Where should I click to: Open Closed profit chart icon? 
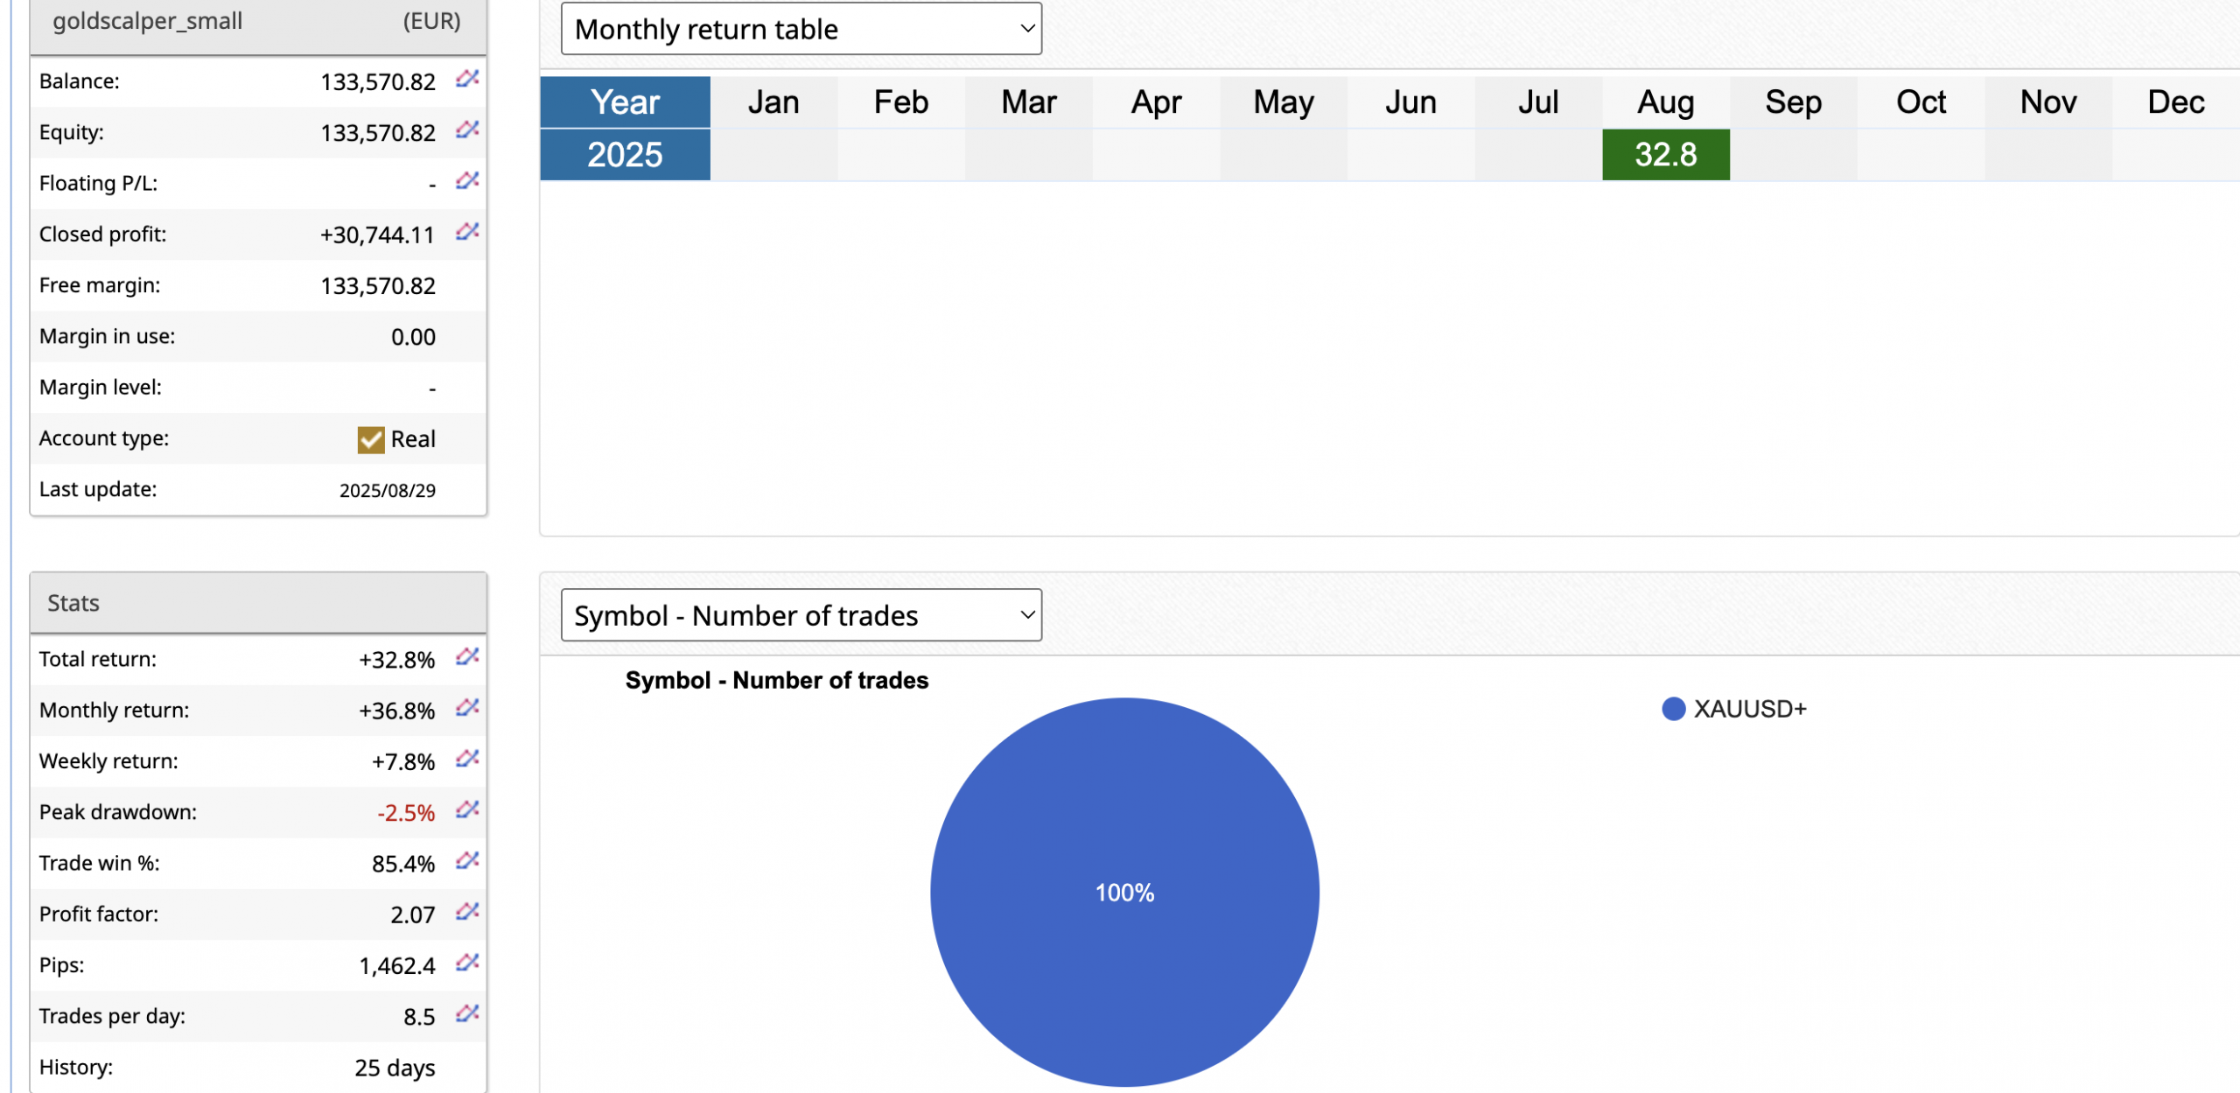[467, 232]
